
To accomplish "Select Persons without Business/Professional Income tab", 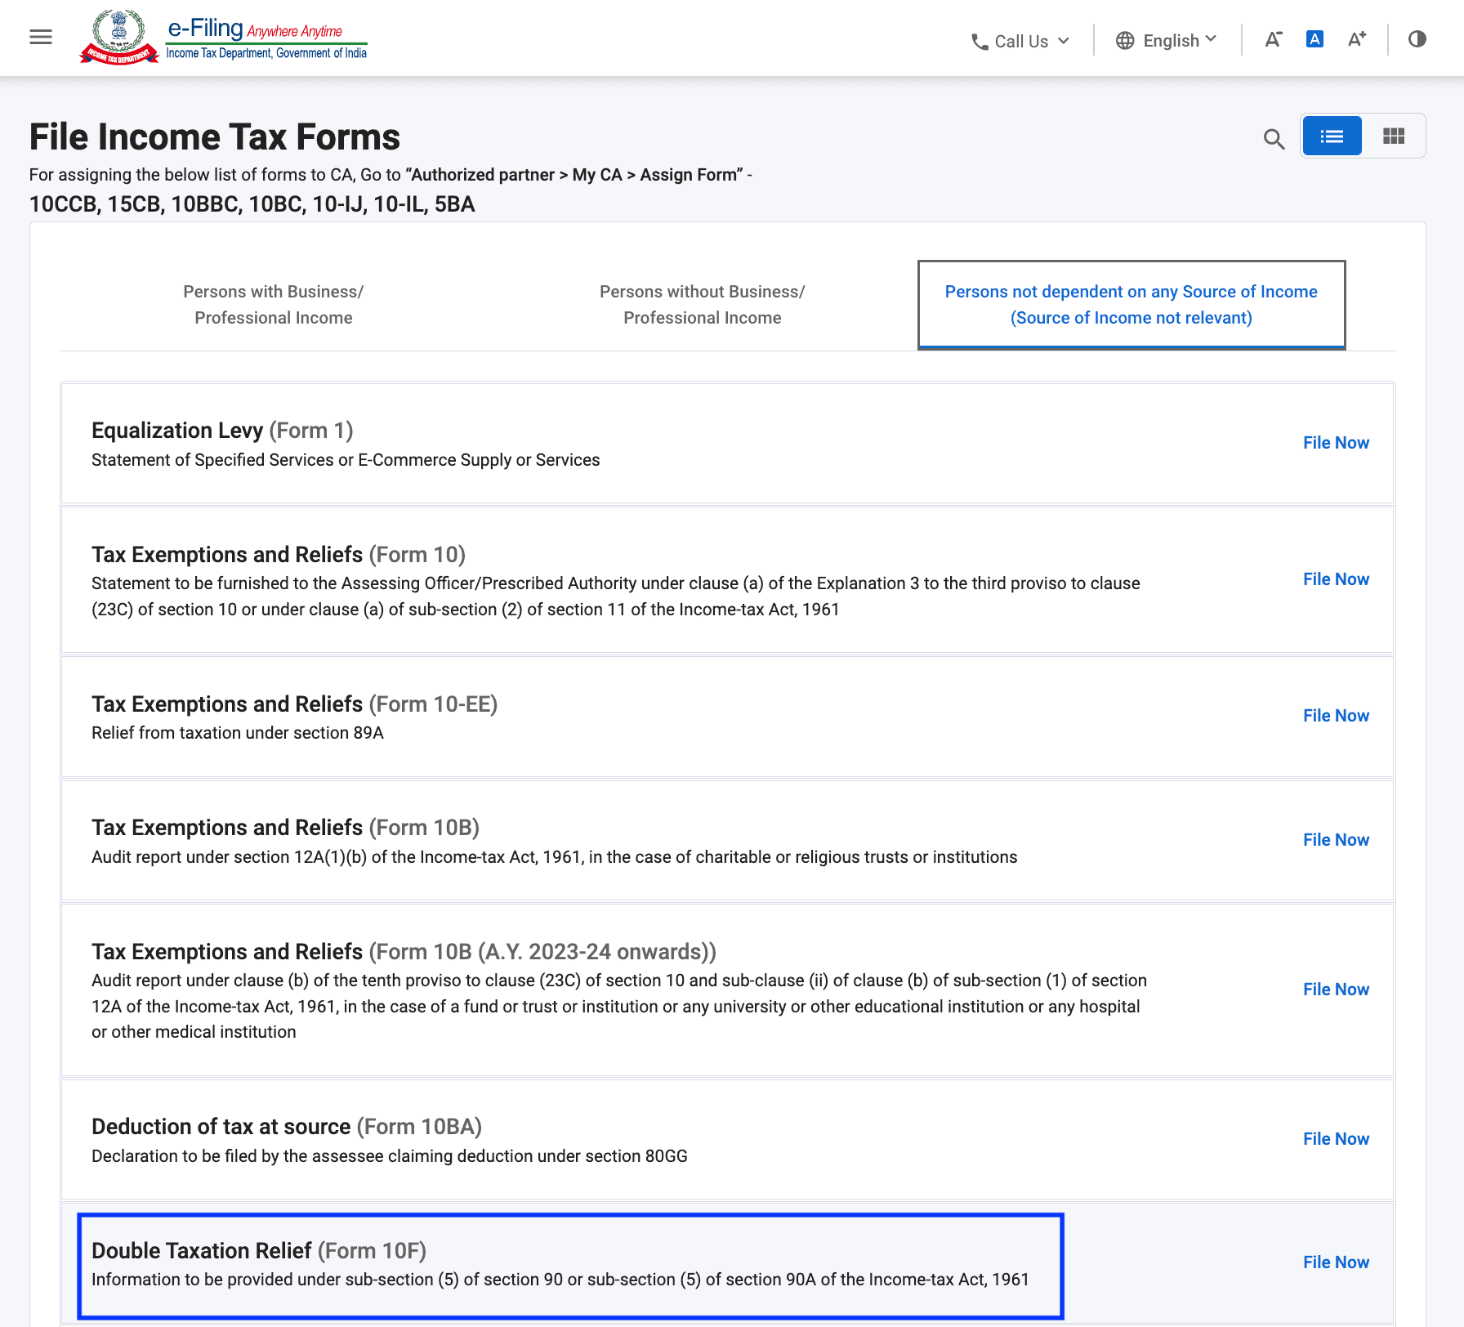I will click(x=702, y=305).
